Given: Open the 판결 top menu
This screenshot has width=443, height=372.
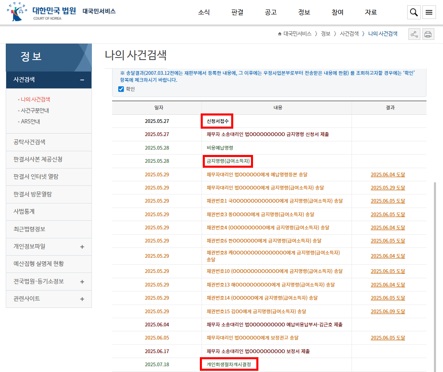Looking at the screenshot, I should coord(237,12).
